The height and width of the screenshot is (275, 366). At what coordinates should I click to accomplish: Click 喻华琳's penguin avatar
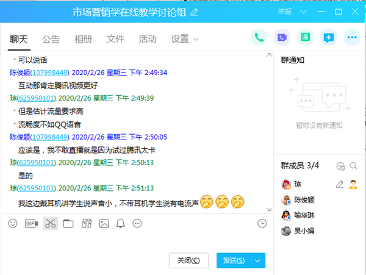[x=286, y=215]
